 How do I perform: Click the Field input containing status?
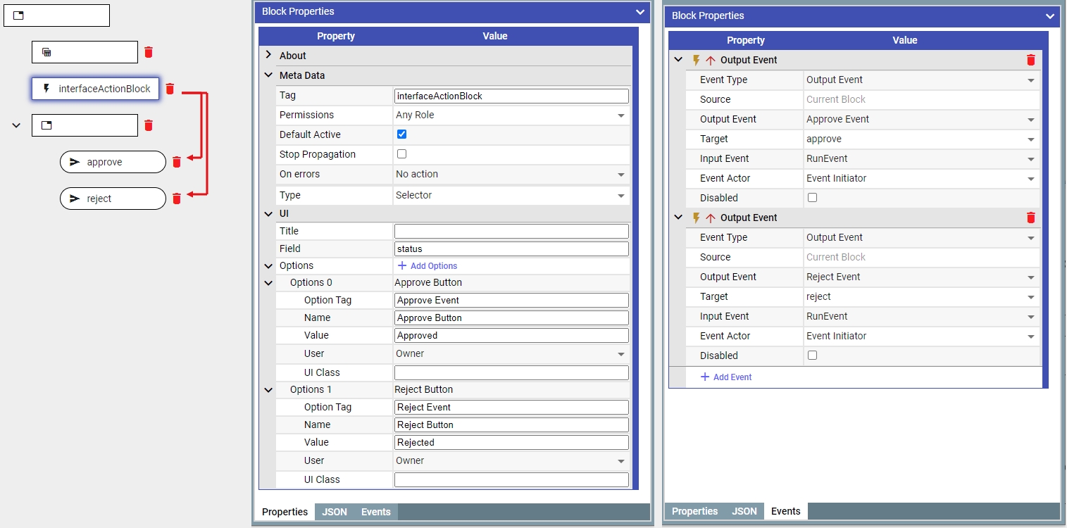point(511,249)
